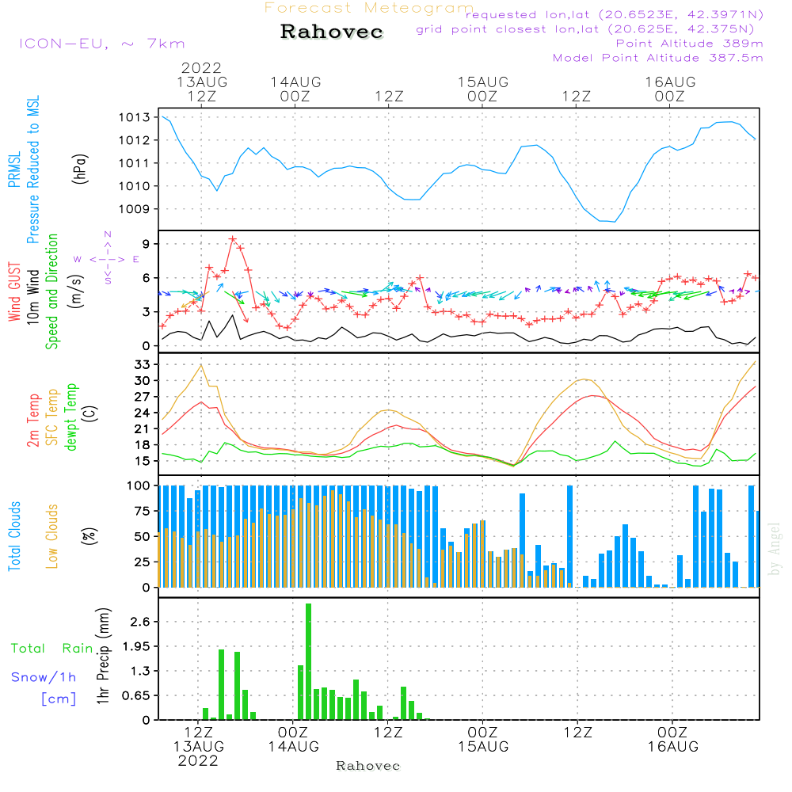Click top axis label '2022 13AUG 12Z'

202,82
